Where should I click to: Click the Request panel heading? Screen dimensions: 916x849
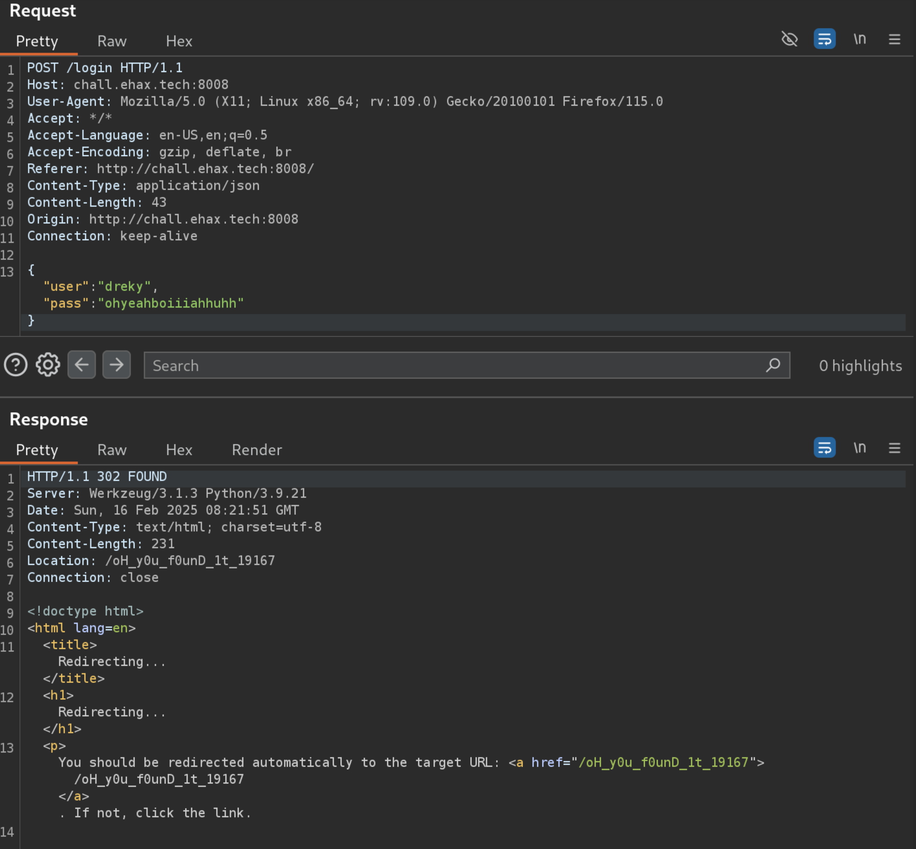pos(43,11)
